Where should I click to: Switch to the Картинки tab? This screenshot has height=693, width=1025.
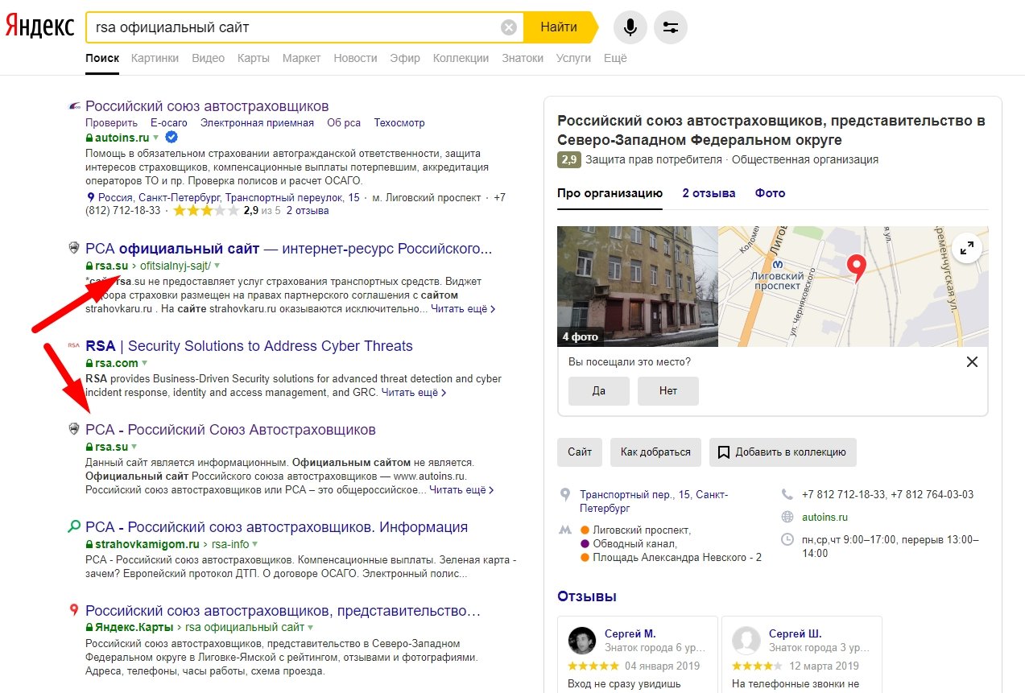[x=155, y=58]
